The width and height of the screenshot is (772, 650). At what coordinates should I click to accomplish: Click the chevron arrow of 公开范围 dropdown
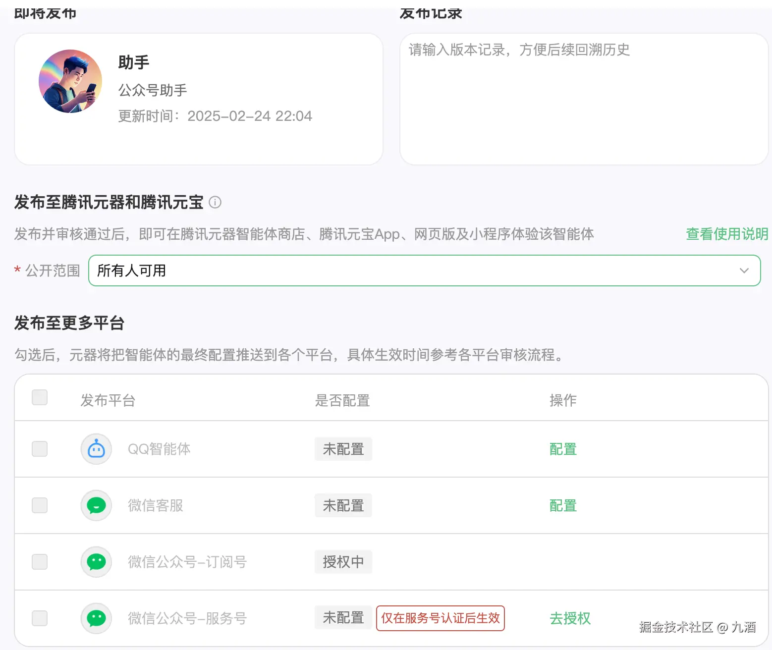coord(744,271)
